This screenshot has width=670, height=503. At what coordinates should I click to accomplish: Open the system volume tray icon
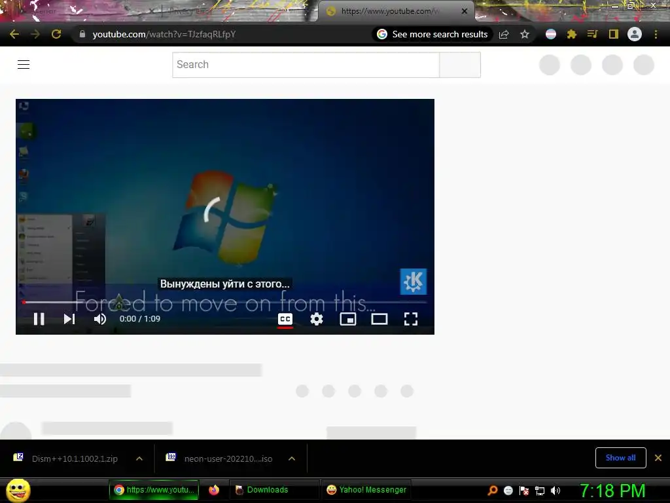point(555,491)
